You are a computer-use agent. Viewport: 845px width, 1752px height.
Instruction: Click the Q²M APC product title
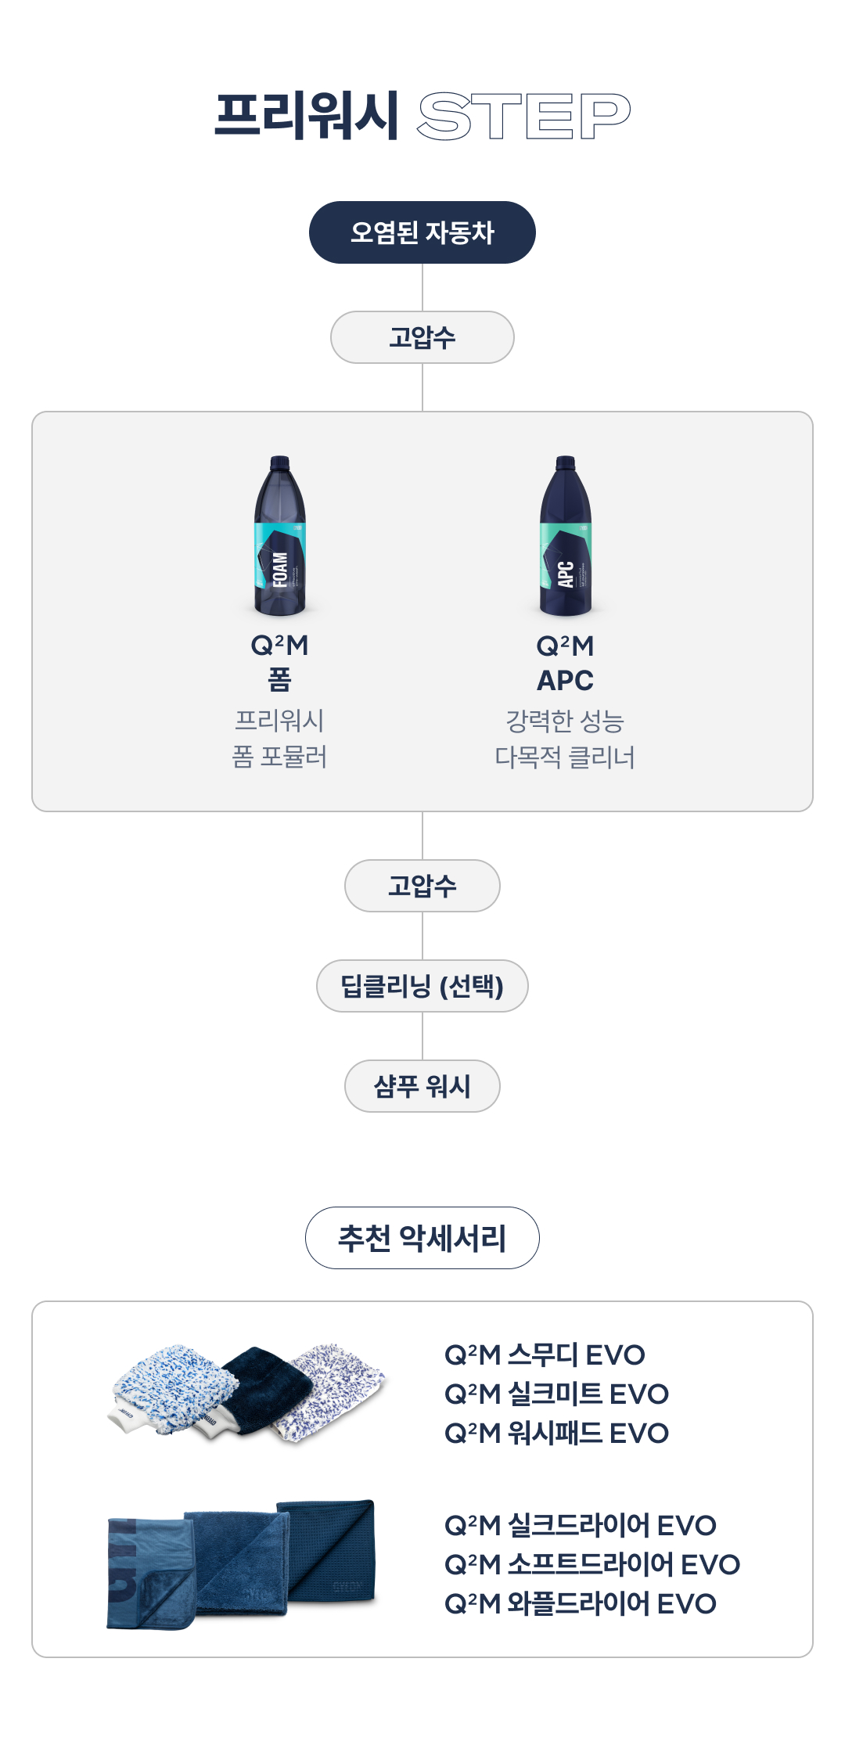(x=565, y=663)
